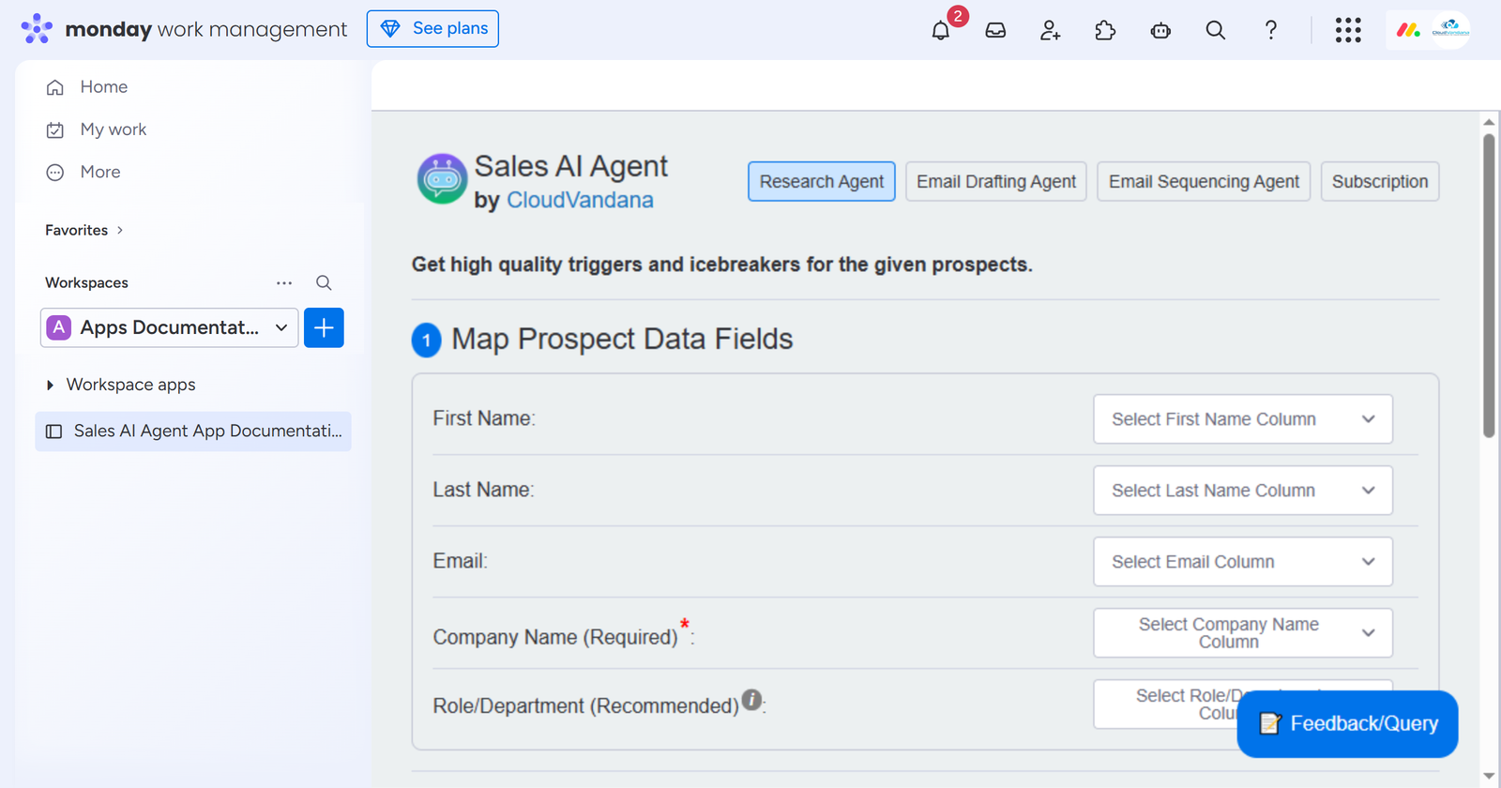Open the apps marketplace puzzle icon
Image resolution: width=1501 pixels, height=788 pixels.
click(1105, 30)
